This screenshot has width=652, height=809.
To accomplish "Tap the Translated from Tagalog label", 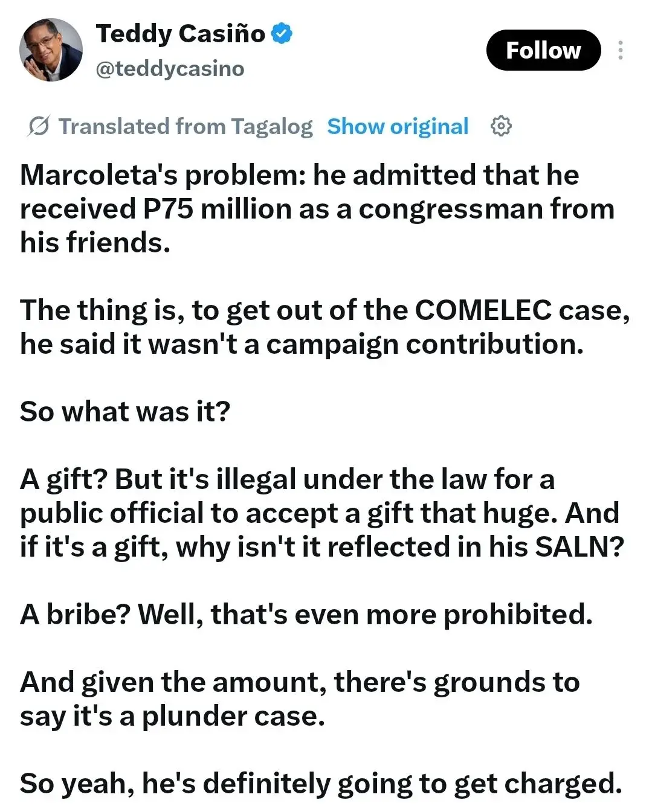I will click(x=186, y=127).
